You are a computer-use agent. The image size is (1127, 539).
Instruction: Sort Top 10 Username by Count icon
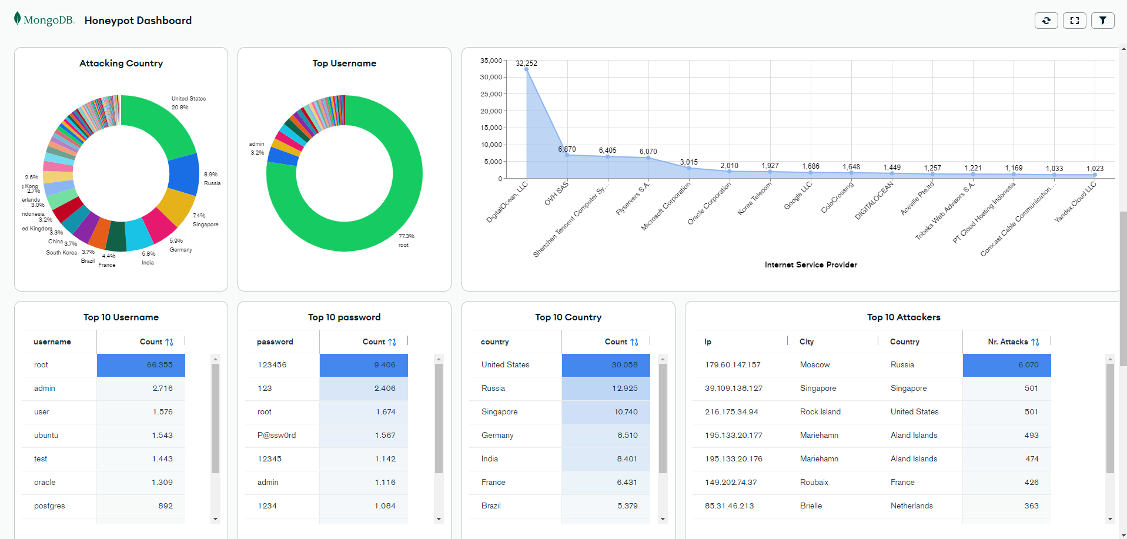[x=169, y=342]
